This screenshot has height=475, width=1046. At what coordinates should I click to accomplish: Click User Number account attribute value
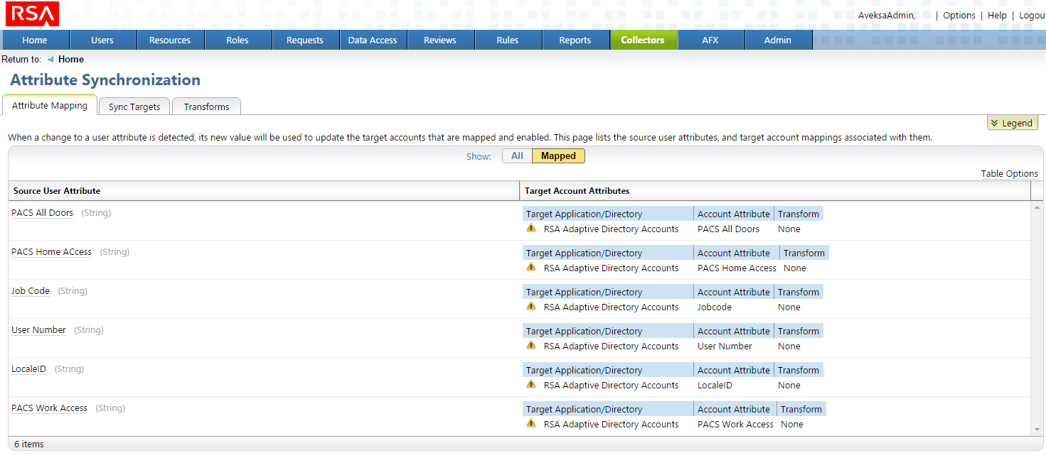[x=725, y=346]
